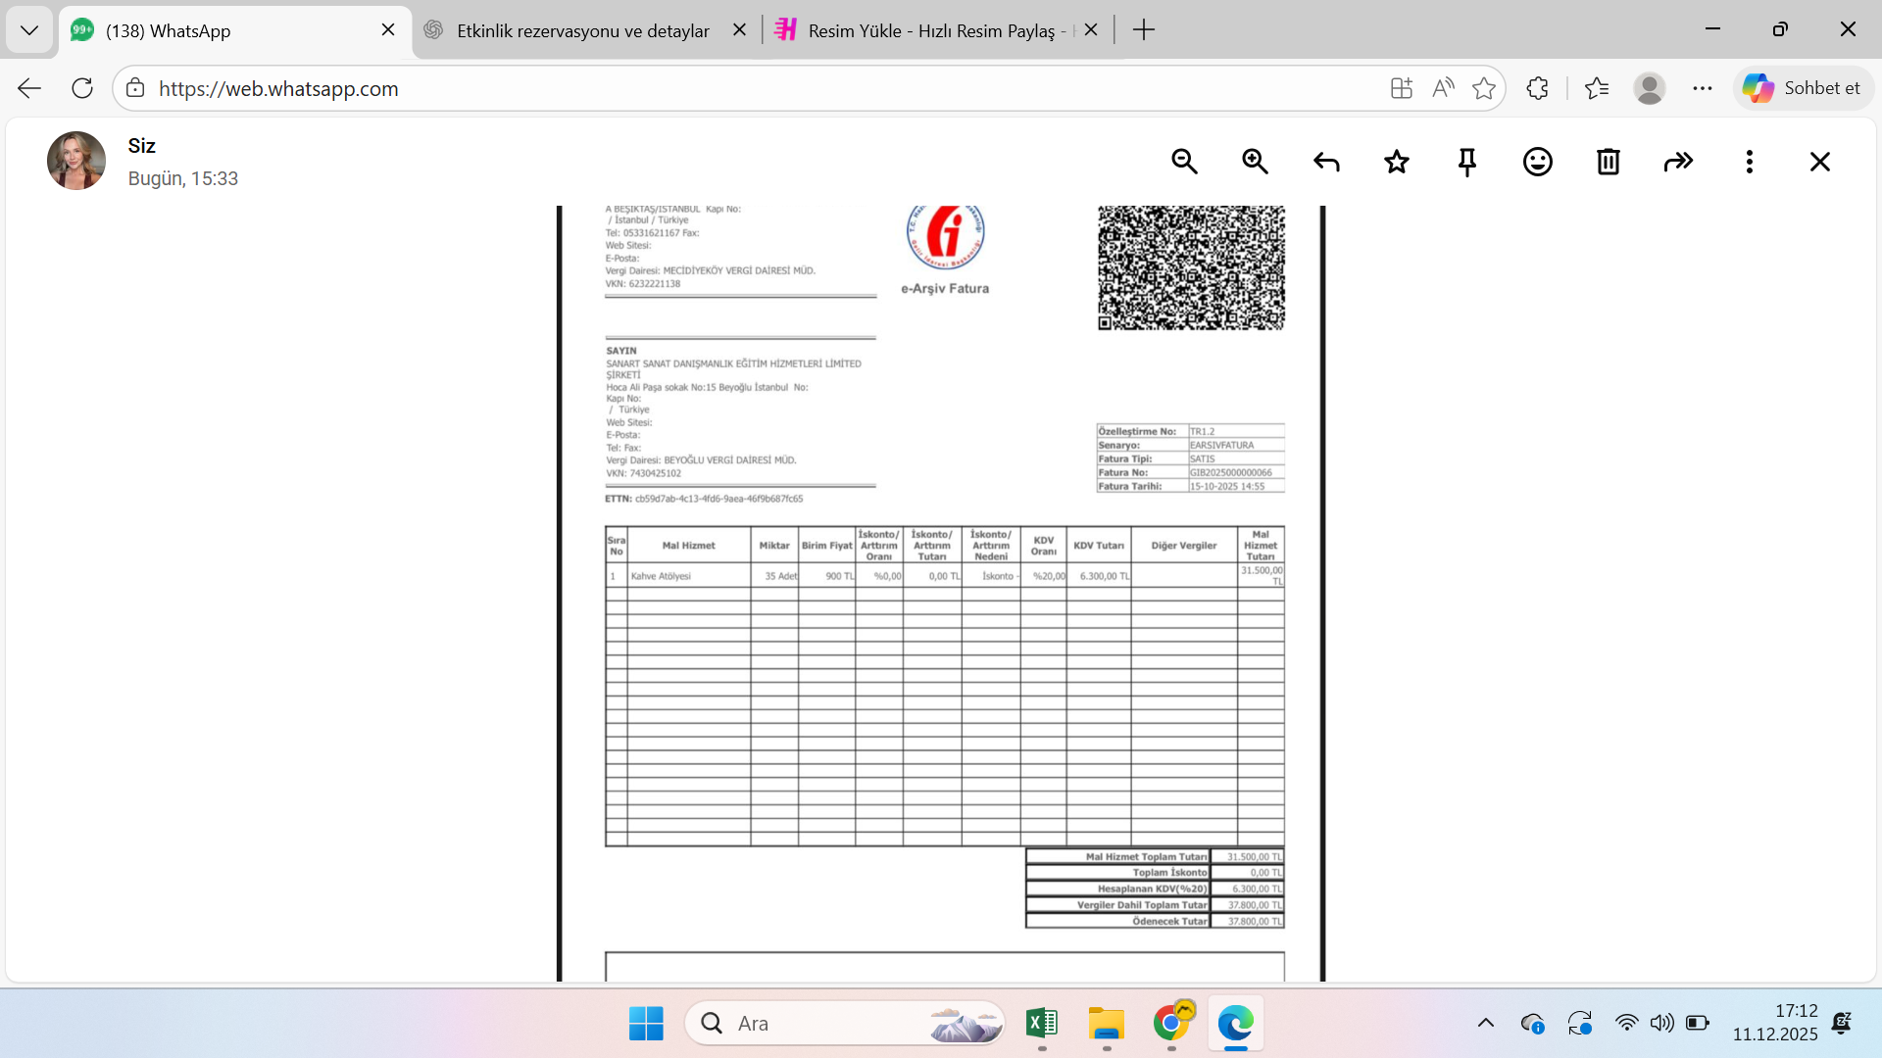Image resolution: width=1882 pixels, height=1058 pixels.
Task: Open Read aloud in address bar
Action: click(1443, 88)
